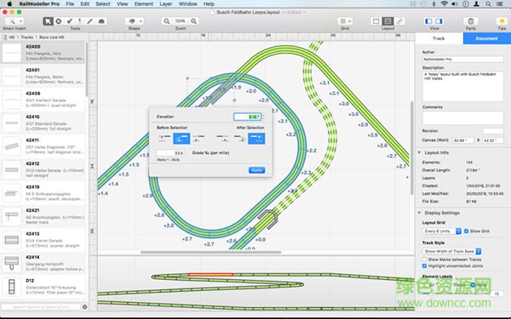Zoom out with the minus magnifier

(167, 21)
